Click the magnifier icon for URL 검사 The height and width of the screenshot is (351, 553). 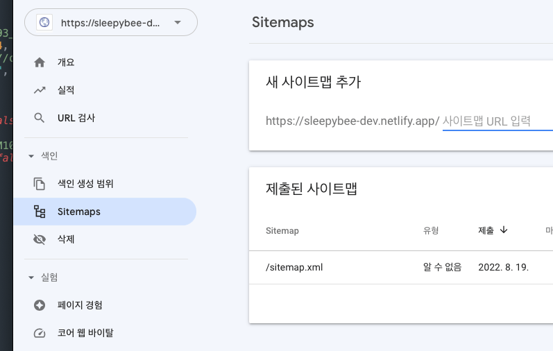pyautogui.click(x=39, y=118)
